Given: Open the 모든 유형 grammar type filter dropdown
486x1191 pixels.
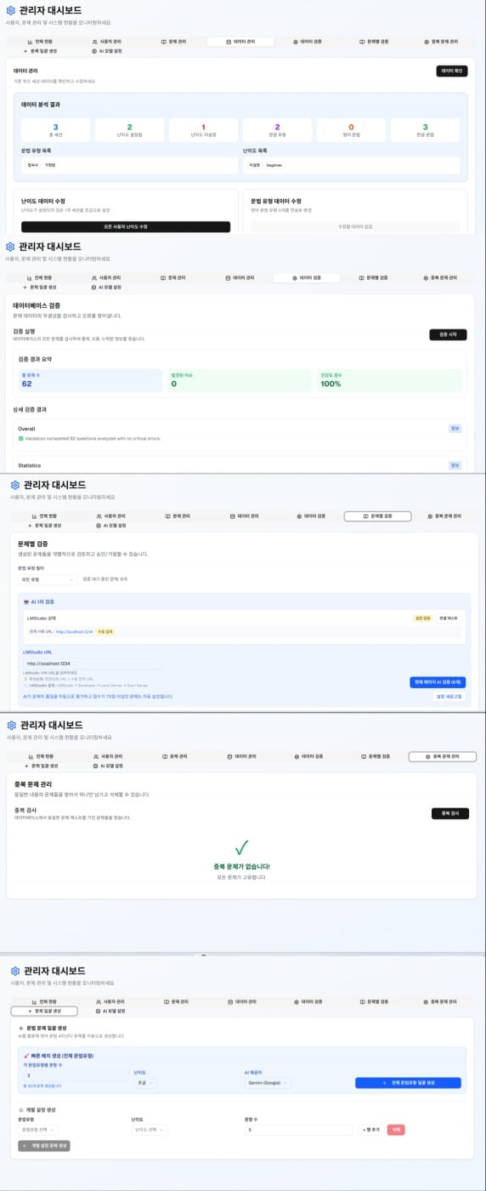Looking at the screenshot, I should click(x=48, y=578).
